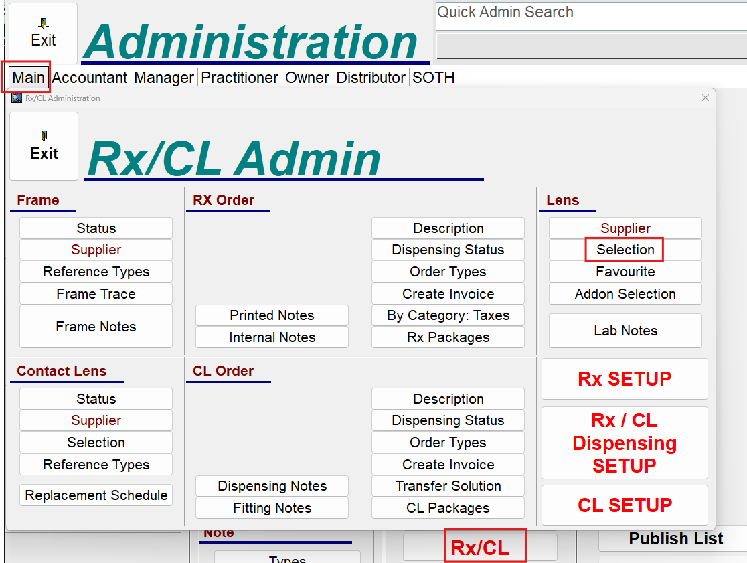Image resolution: width=747 pixels, height=563 pixels.
Task: Close the Rx/CL Administration dialog
Action: [x=705, y=98]
